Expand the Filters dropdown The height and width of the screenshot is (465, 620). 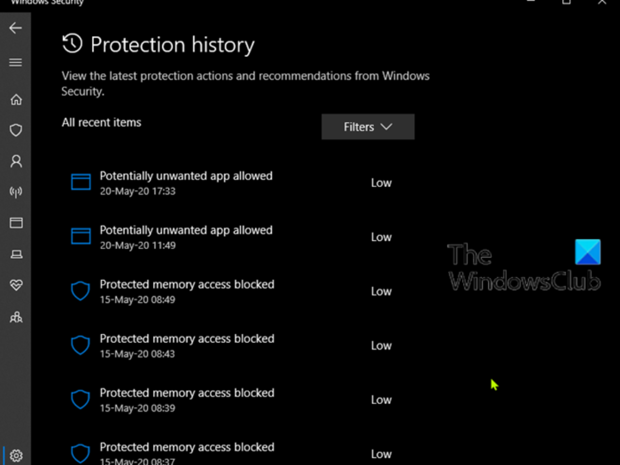point(368,127)
